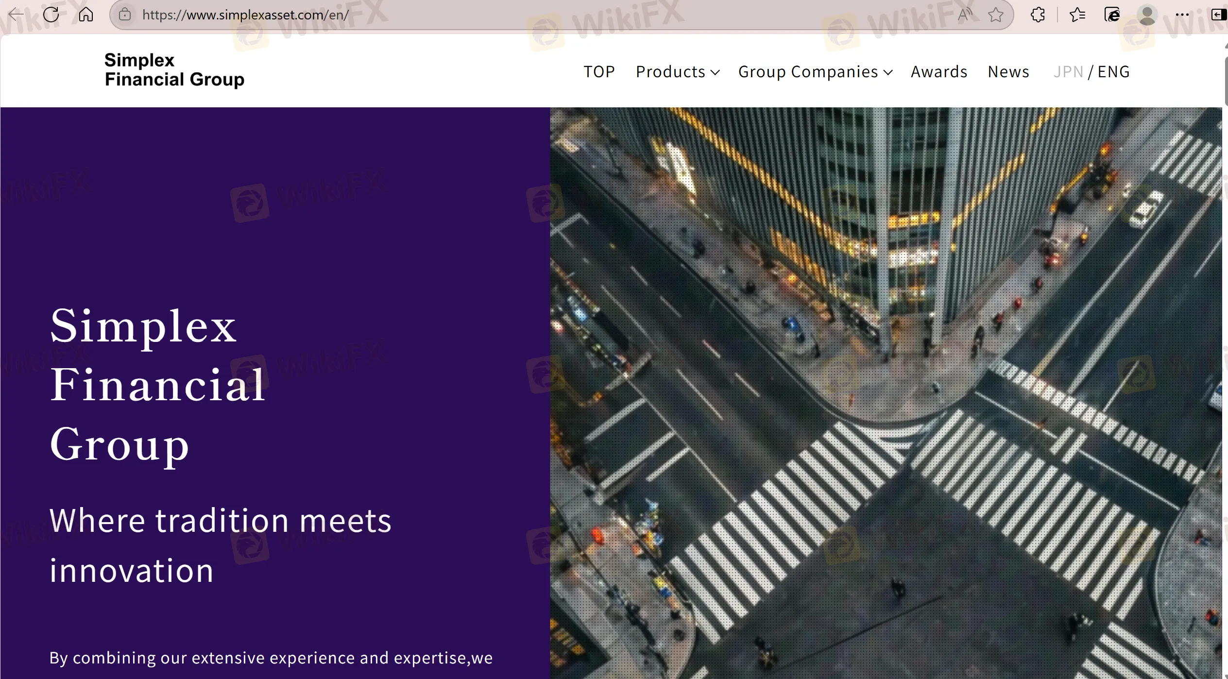Click the read aloud icon in the address bar
This screenshot has width=1228, height=679.
click(965, 15)
